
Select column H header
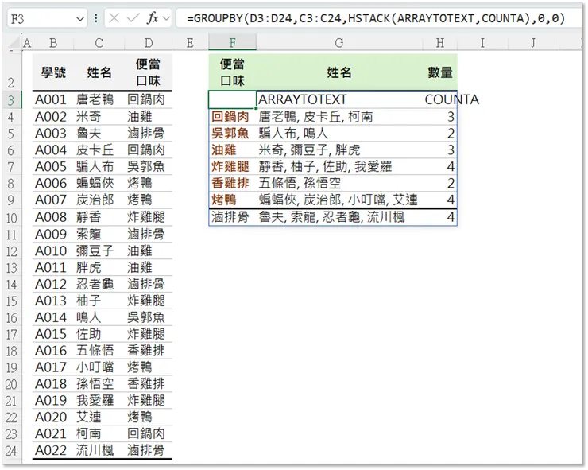pyautogui.click(x=440, y=43)
